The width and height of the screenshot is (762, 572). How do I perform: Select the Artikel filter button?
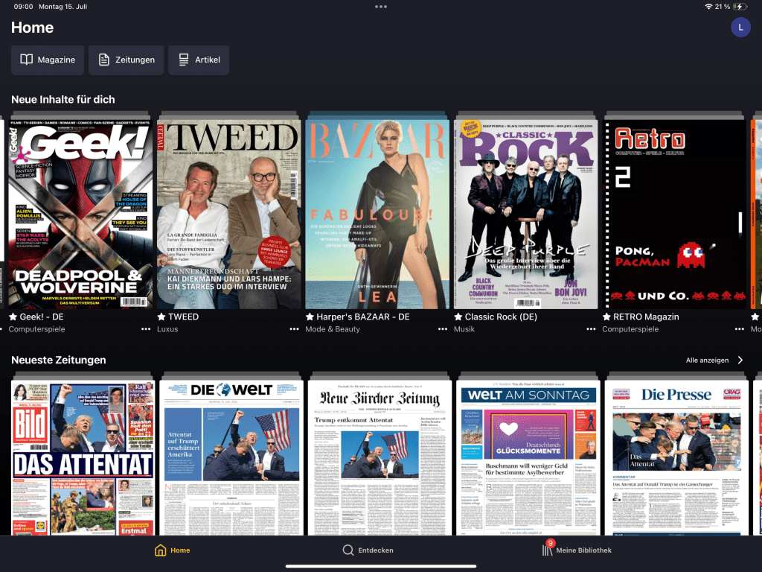[199, 60]
